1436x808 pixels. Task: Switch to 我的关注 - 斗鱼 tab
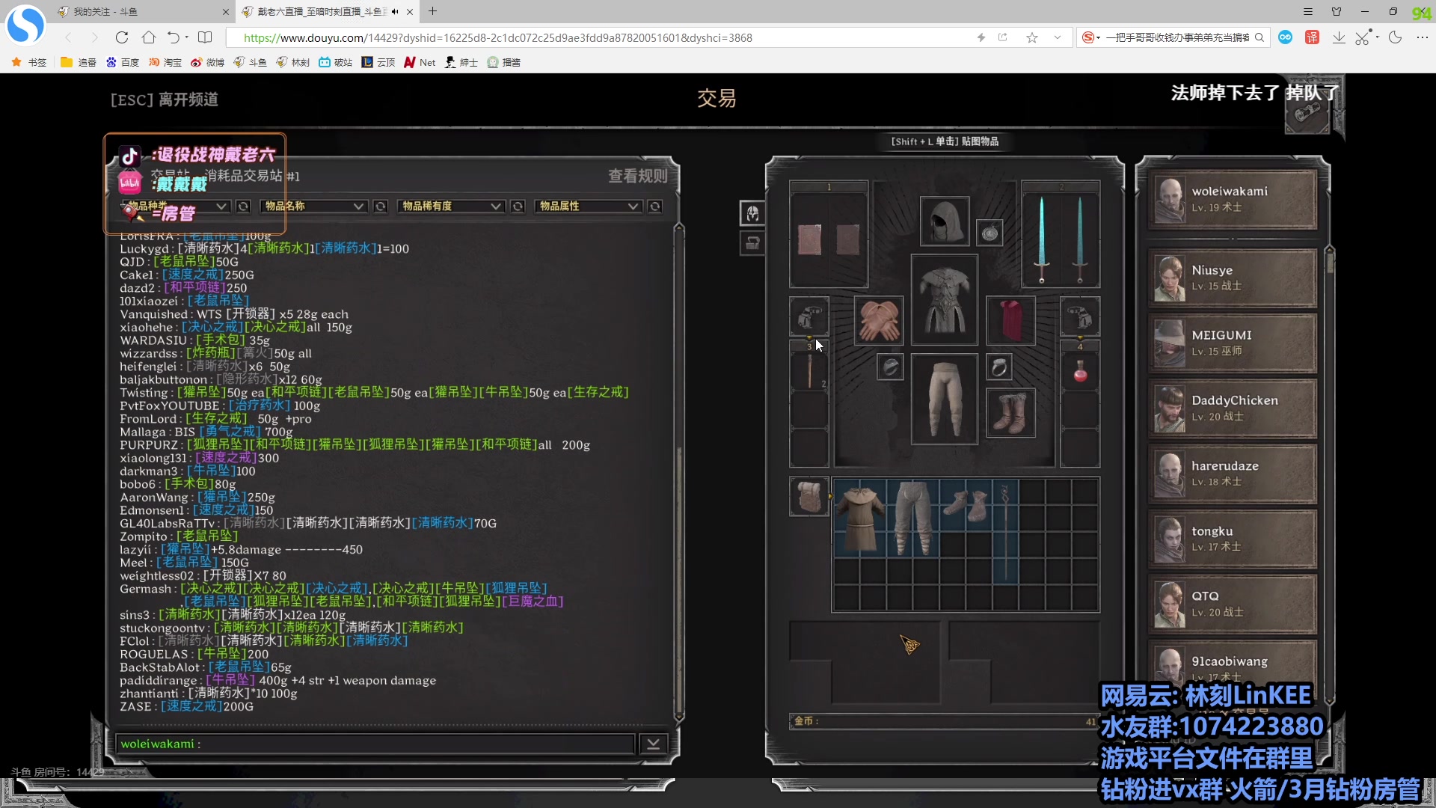[x=142, y=11]
